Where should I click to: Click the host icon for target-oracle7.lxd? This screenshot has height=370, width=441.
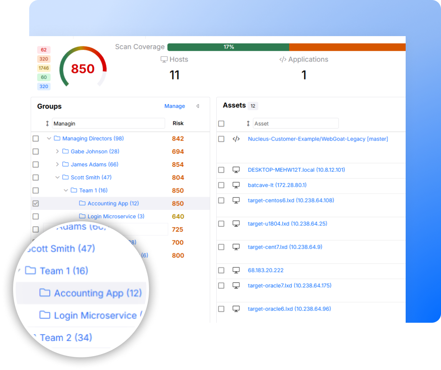[x=236, y=285]
